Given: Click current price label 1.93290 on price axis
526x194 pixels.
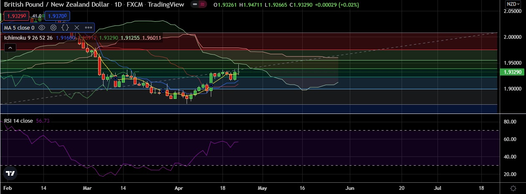Looking at the screenshot, I should point(512,72).
